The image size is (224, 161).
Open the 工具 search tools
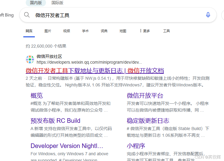(x=166, y=31)
